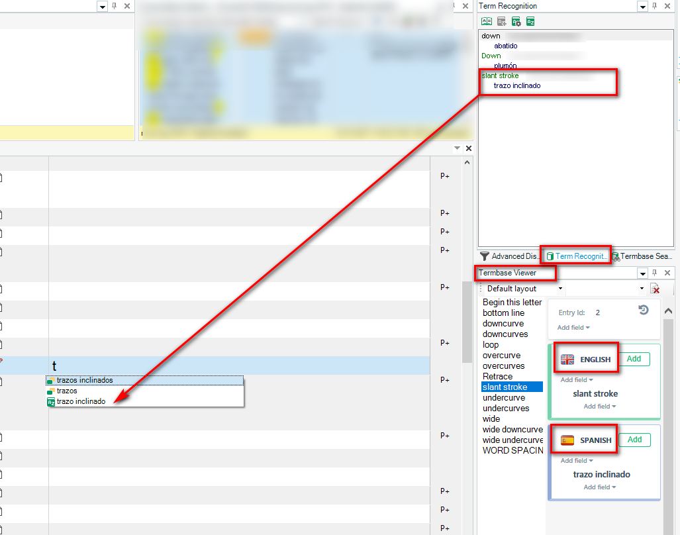Click the editor vertical scrollbar up arrow

(x=467, y=162)
